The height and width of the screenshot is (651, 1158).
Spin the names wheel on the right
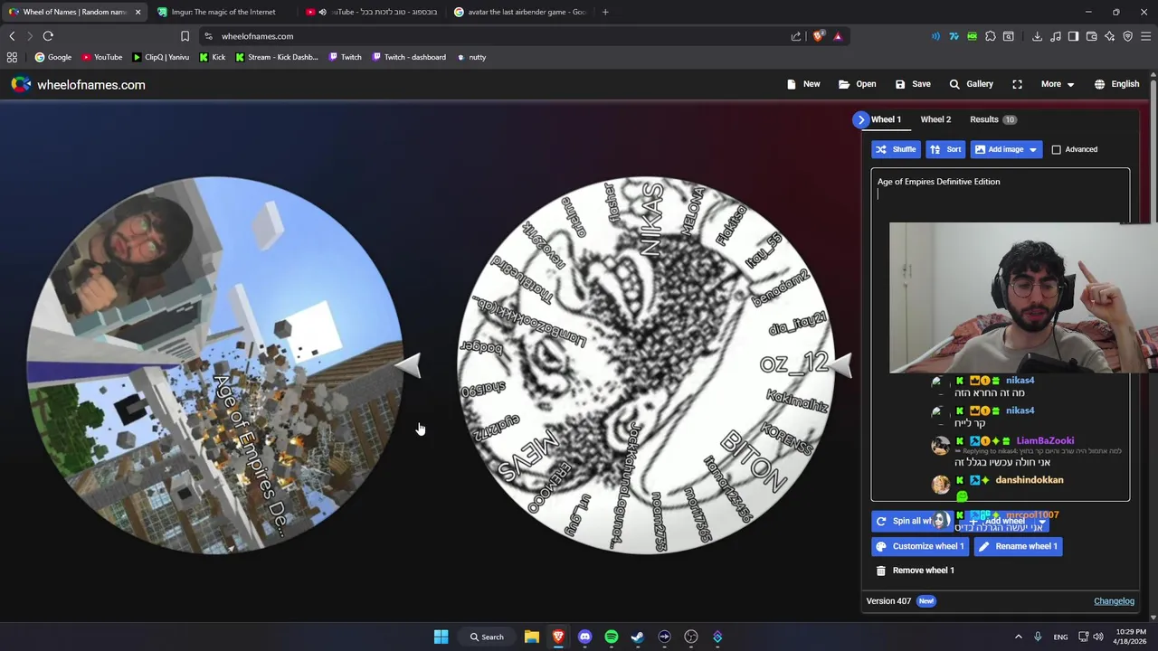[646, 365]
